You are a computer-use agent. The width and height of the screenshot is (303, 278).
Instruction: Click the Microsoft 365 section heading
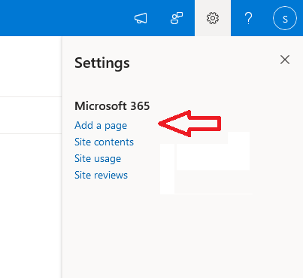(x=112, y=106)
